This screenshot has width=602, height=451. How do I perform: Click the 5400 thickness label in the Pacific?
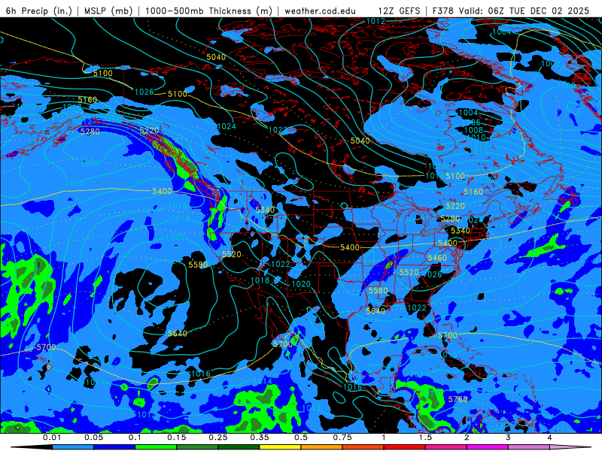(162, 191)
